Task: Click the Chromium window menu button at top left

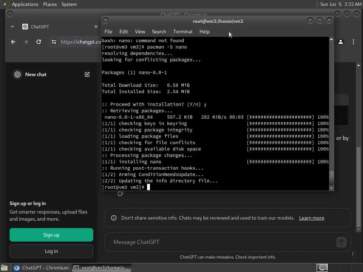Action: [10, 14]
